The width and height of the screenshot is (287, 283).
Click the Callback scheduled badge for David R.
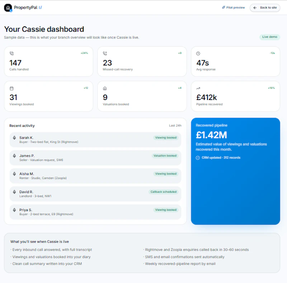(x=164, y=192)
